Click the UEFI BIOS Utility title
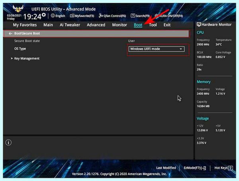Viewport: 239px width, 181px height. tap(64, 9)
